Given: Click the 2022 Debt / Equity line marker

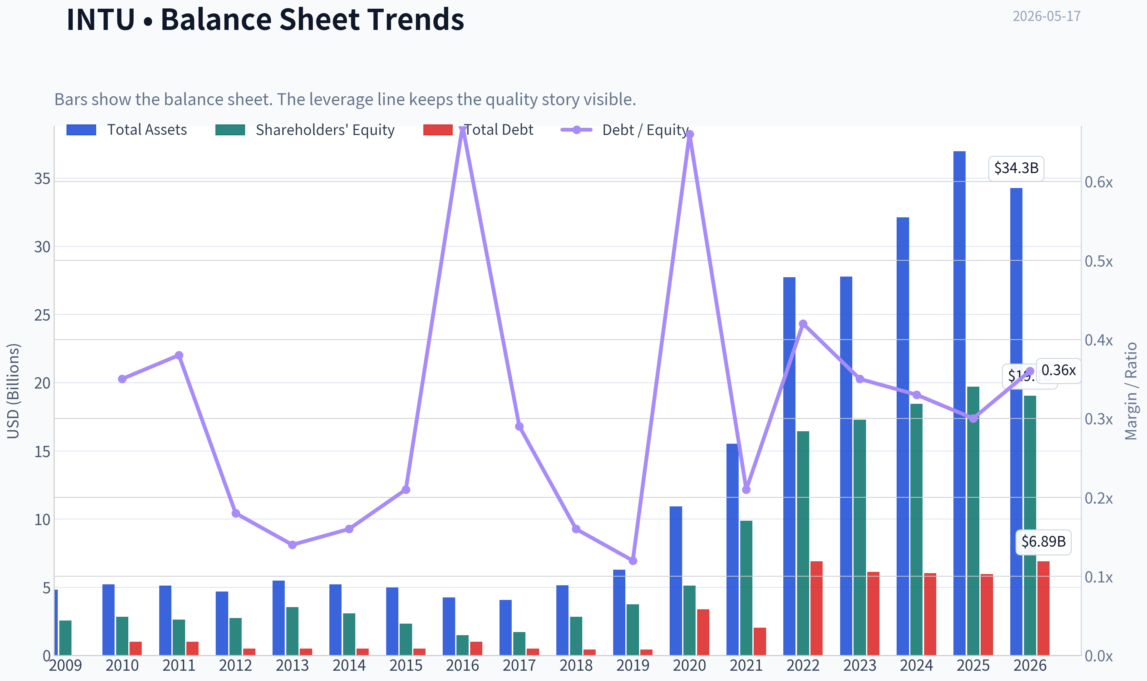Looking at the screenshot, I should tap(803, 324).
